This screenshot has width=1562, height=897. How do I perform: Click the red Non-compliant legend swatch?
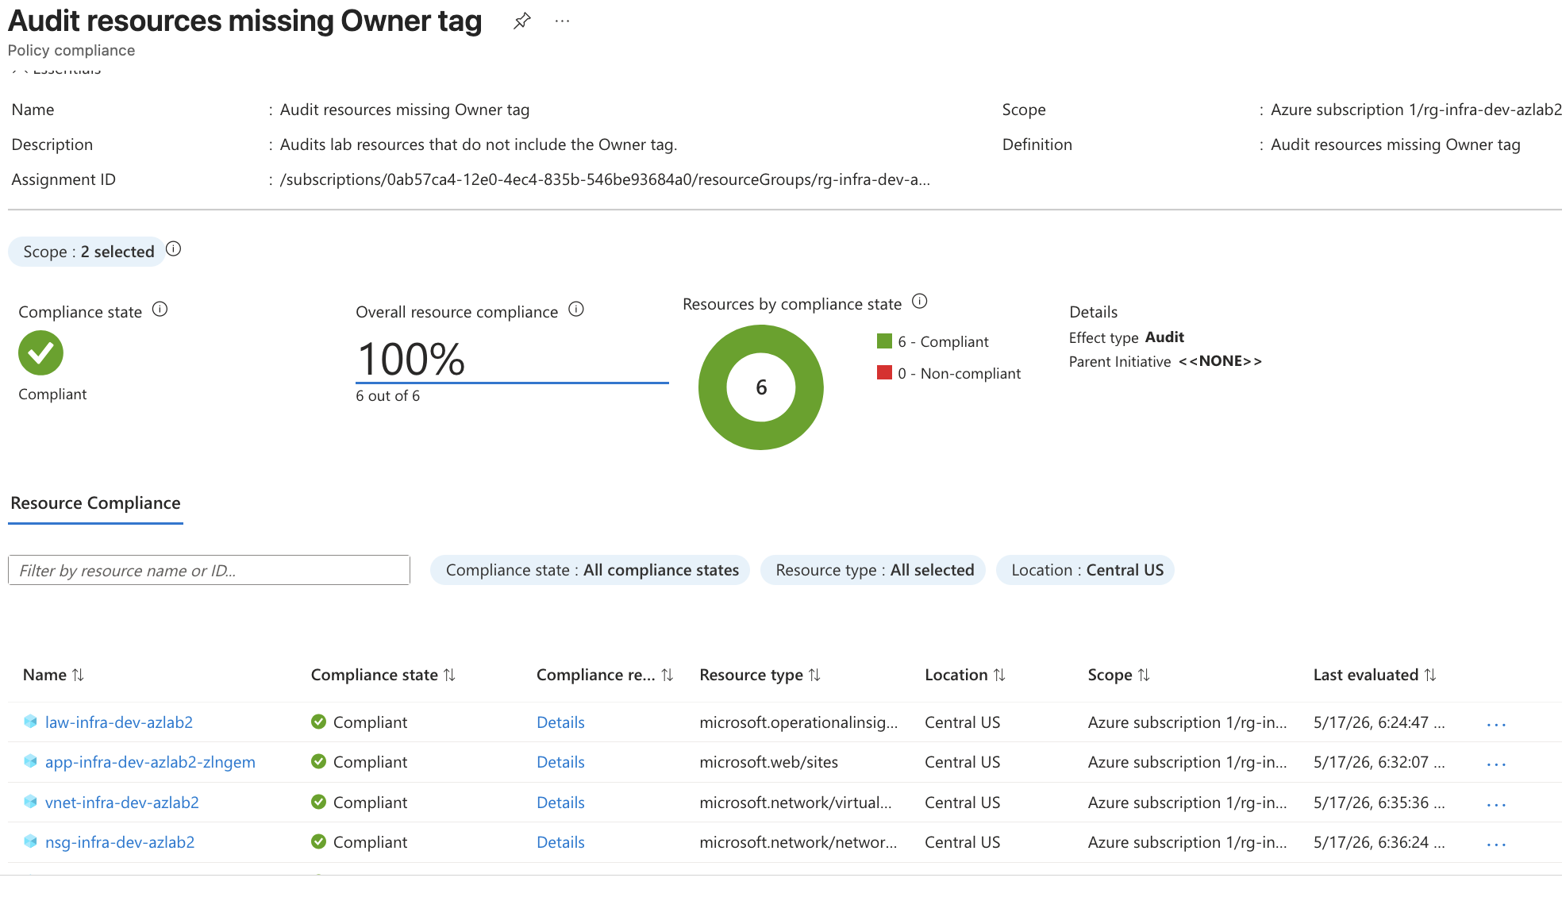tap(884, 372)
